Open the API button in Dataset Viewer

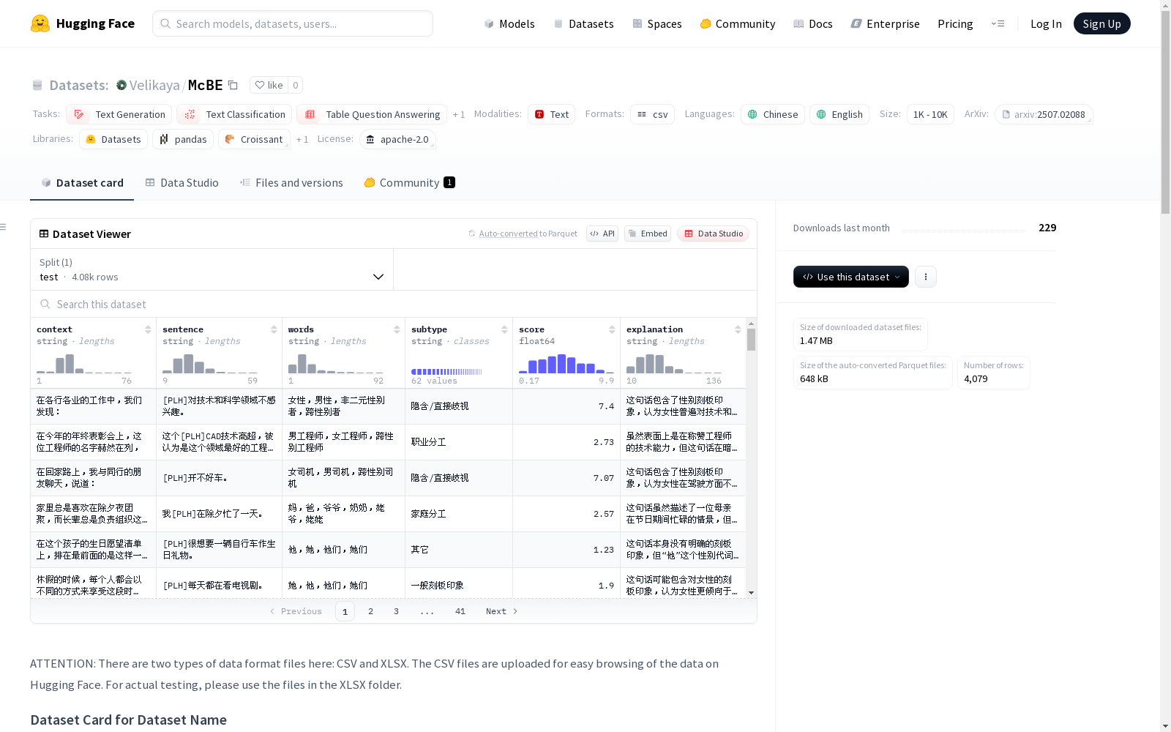602,234
